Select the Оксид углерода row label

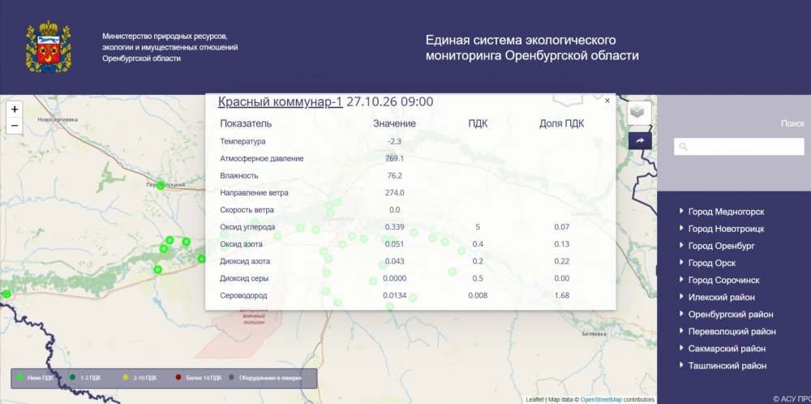247,226
